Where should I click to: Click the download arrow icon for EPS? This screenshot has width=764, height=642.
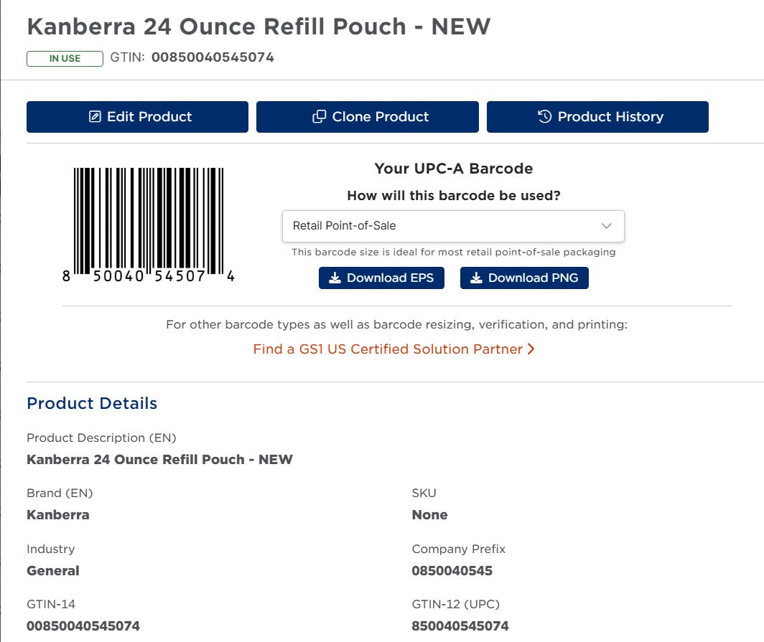coord(335,278)
